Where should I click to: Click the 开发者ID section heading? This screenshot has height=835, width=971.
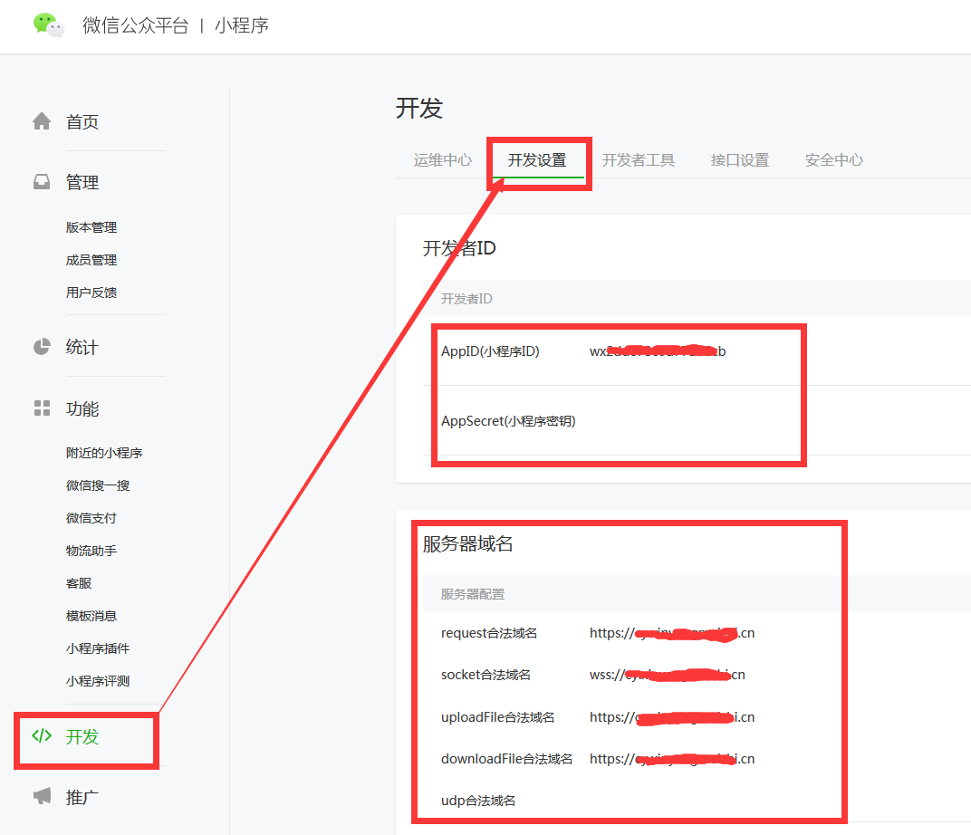tap(459, 248)
